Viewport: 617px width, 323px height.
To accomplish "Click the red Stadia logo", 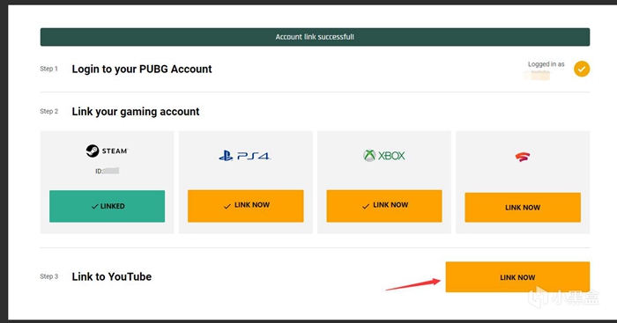I will (523, 157).
